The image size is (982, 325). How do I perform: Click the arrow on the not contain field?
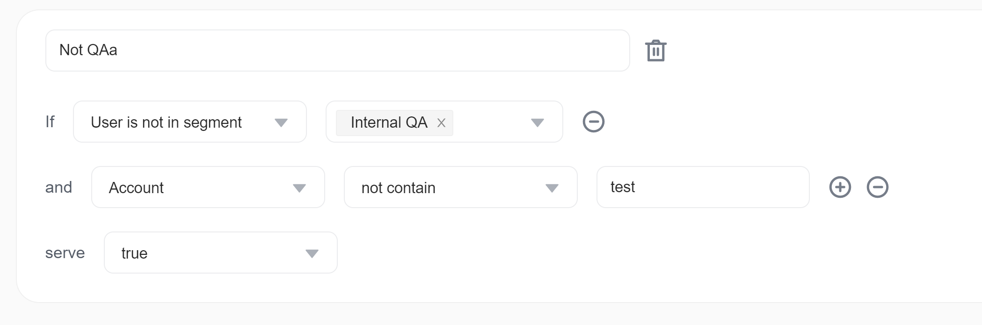552,188
